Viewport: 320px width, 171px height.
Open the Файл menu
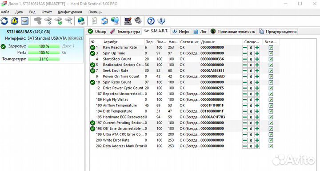pyautogui.click(x=5, y=12)
